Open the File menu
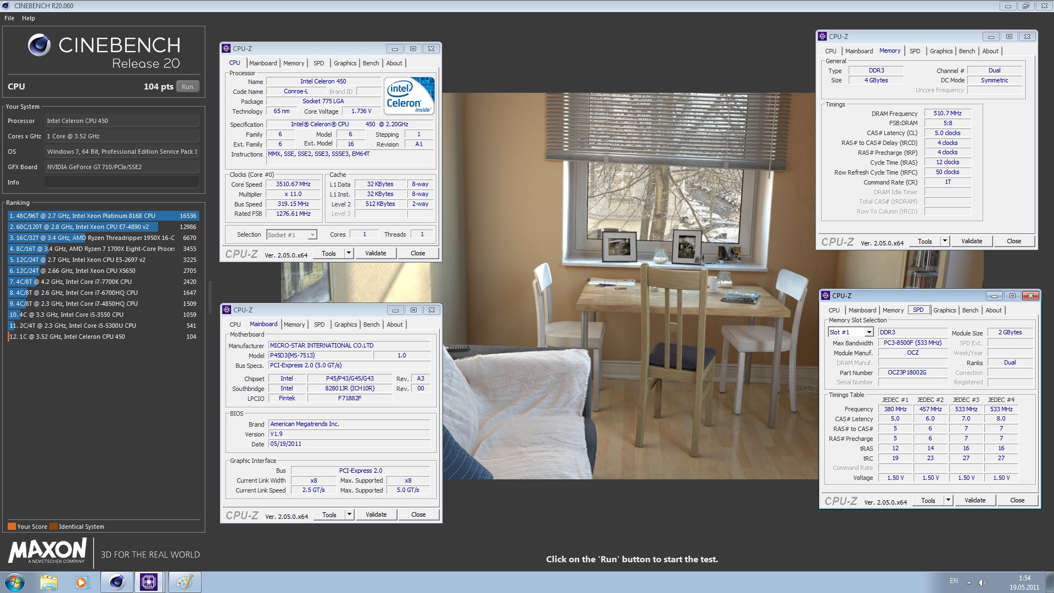The height and width of the screenshot is (593, 1054). [9, 18]
